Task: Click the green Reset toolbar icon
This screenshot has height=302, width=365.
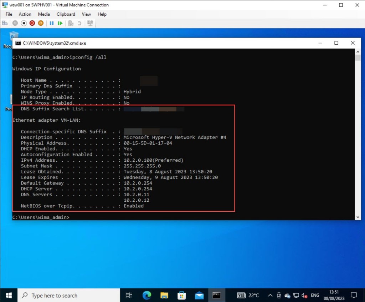Action: tap(60, 23)
